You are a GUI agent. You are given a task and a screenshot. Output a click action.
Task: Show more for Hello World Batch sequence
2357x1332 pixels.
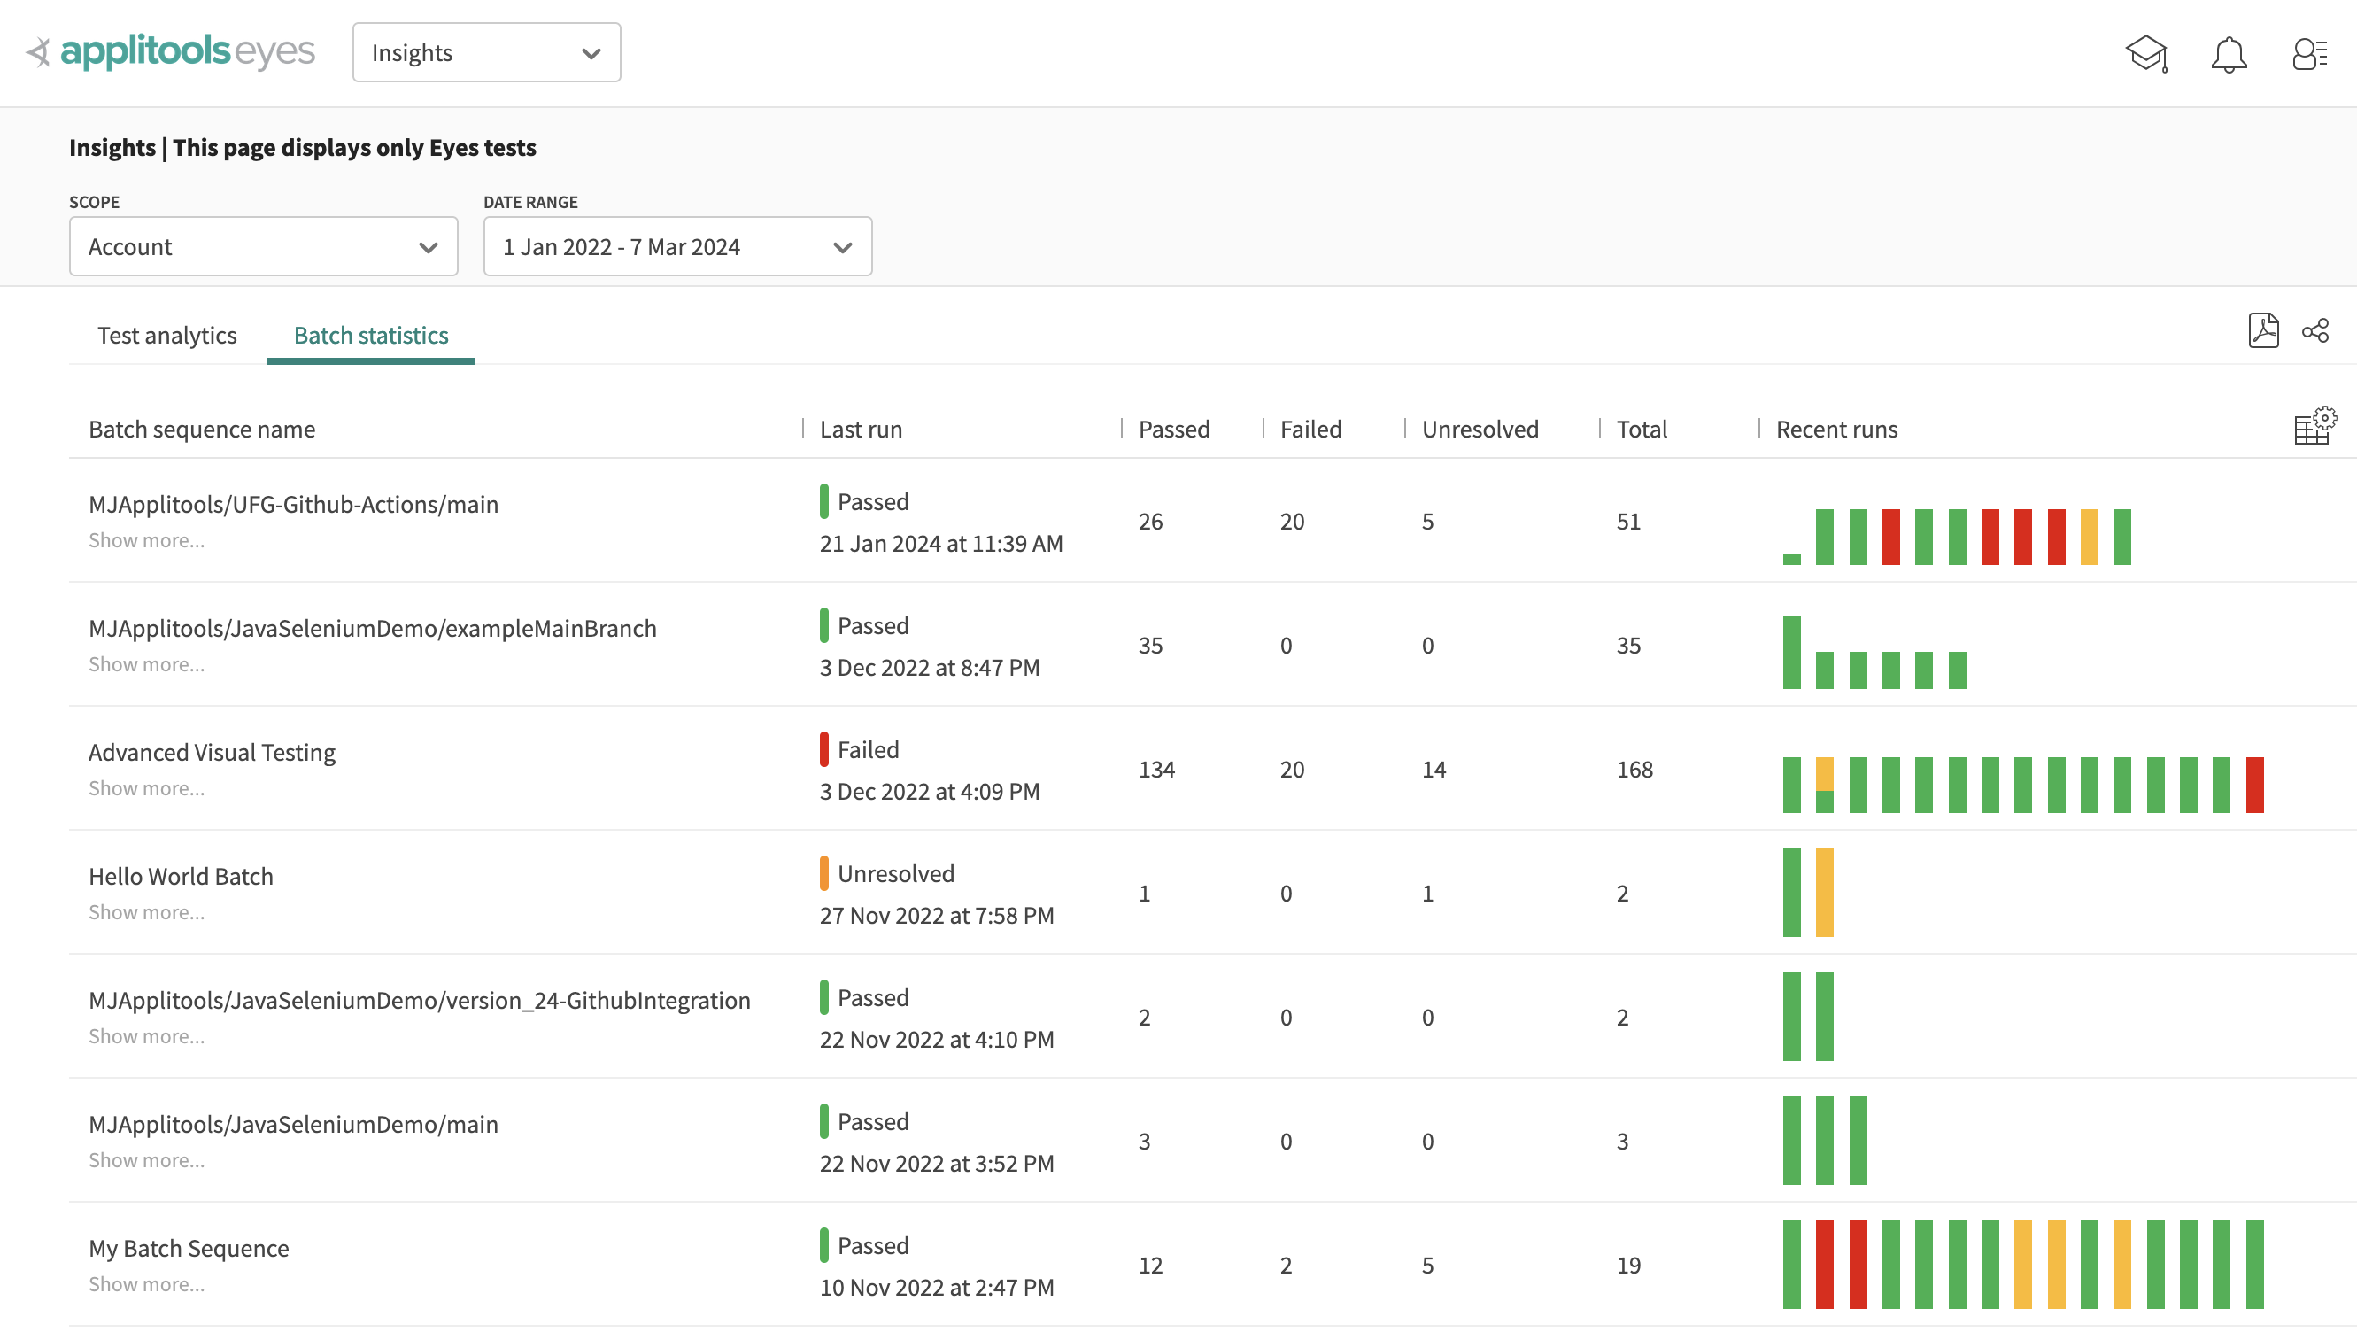coord(146,911)
